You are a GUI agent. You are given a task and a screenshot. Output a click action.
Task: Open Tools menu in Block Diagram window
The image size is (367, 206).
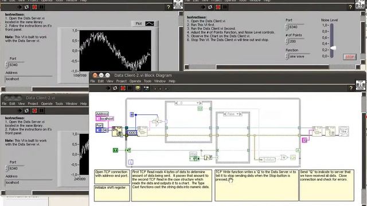(147, 81)
